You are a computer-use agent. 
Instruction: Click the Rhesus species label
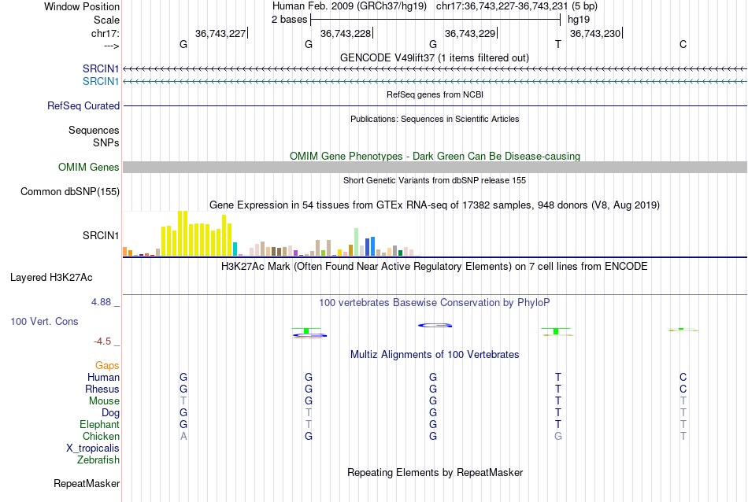click(102, 389)
